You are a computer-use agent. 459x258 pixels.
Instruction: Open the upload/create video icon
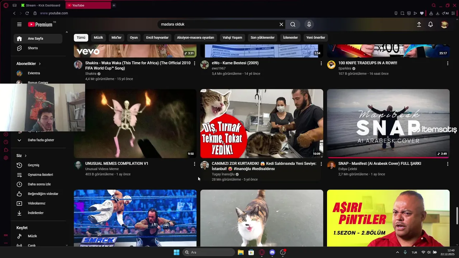point(419,24)
